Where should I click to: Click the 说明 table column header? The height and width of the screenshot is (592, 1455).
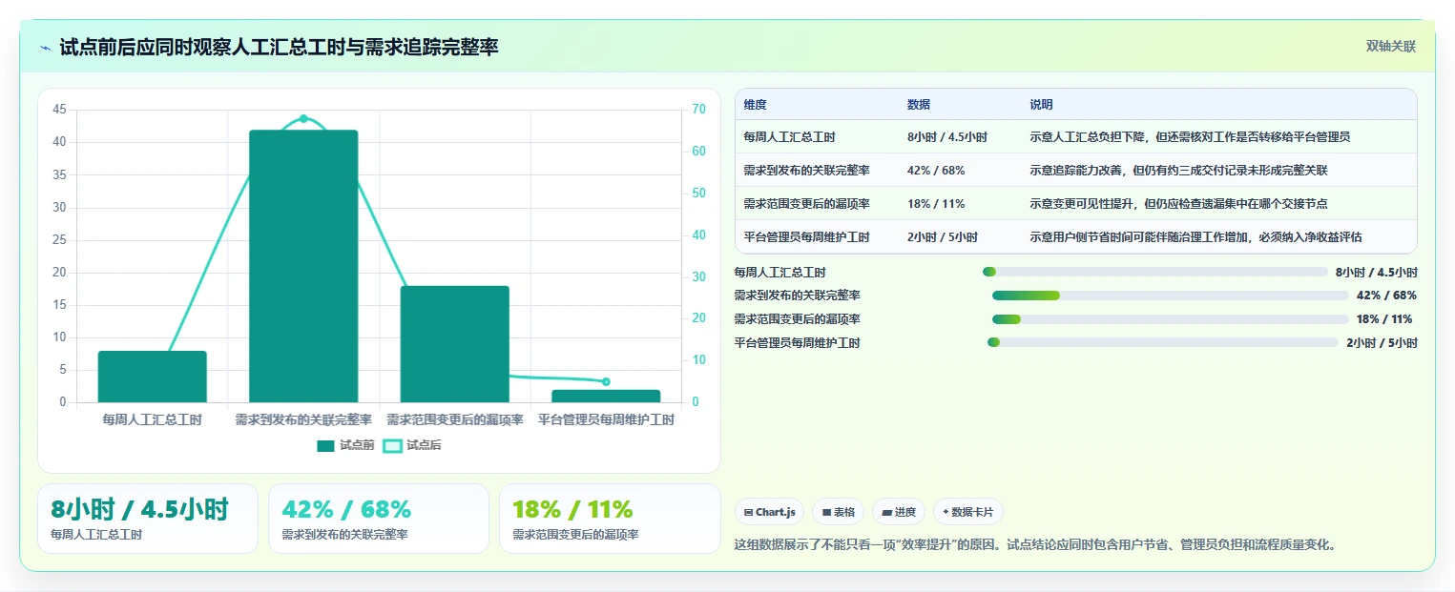point(1041,105)
